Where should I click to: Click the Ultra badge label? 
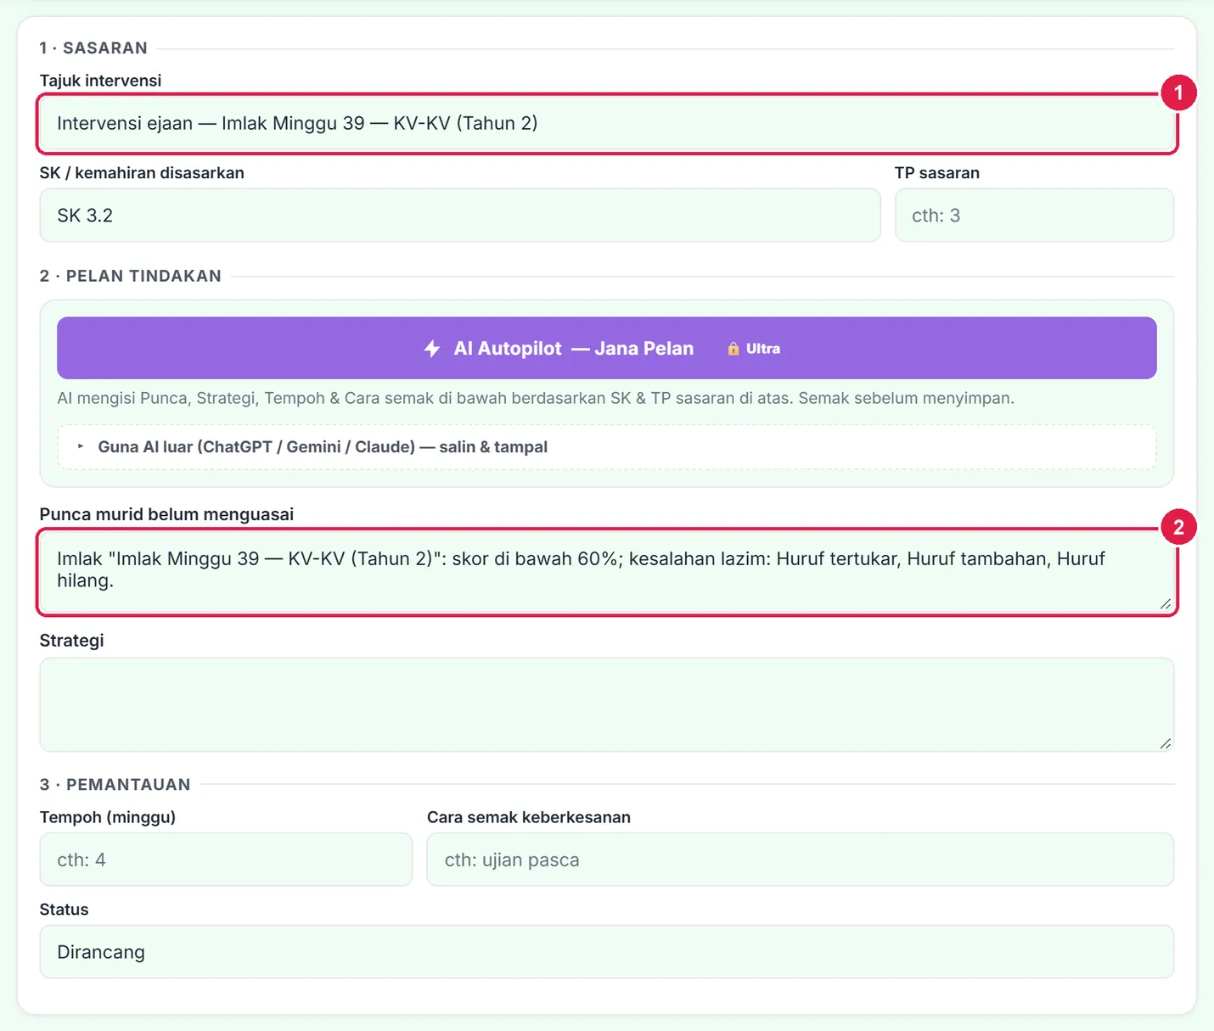coord(763,349)
